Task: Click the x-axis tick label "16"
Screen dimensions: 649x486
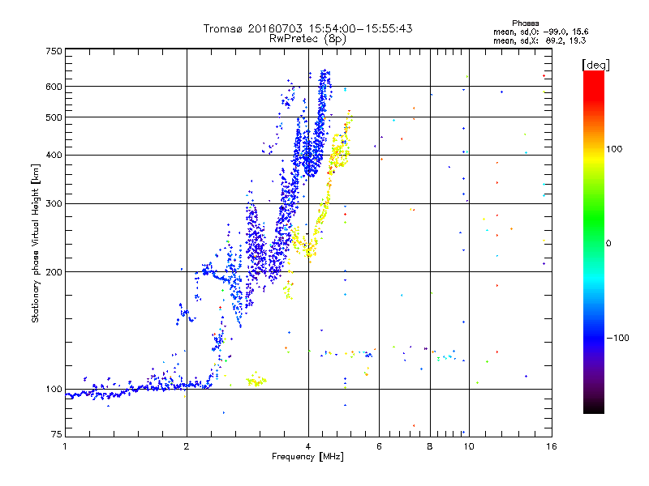Action: (x=552, y=446)
